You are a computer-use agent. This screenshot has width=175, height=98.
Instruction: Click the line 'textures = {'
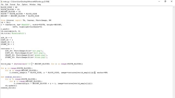7,49
